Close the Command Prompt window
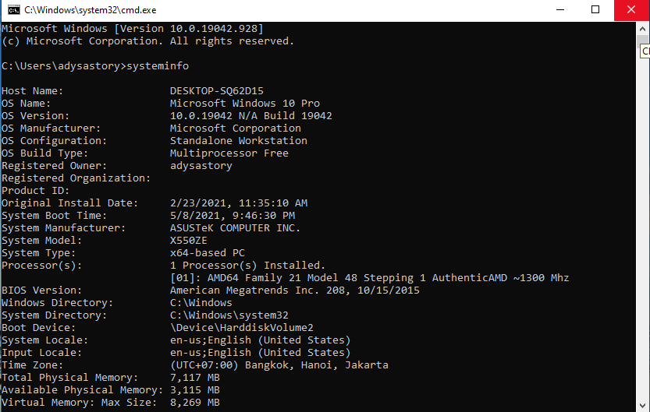650x412 pixels. (630, 10)
